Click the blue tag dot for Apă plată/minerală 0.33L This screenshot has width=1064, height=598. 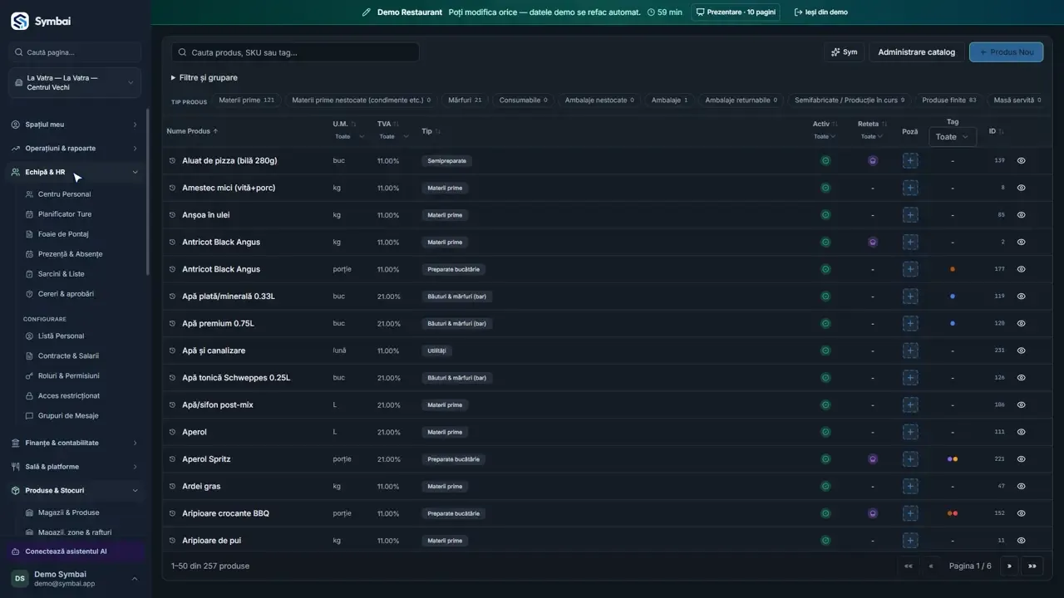[x=953, y=297]
